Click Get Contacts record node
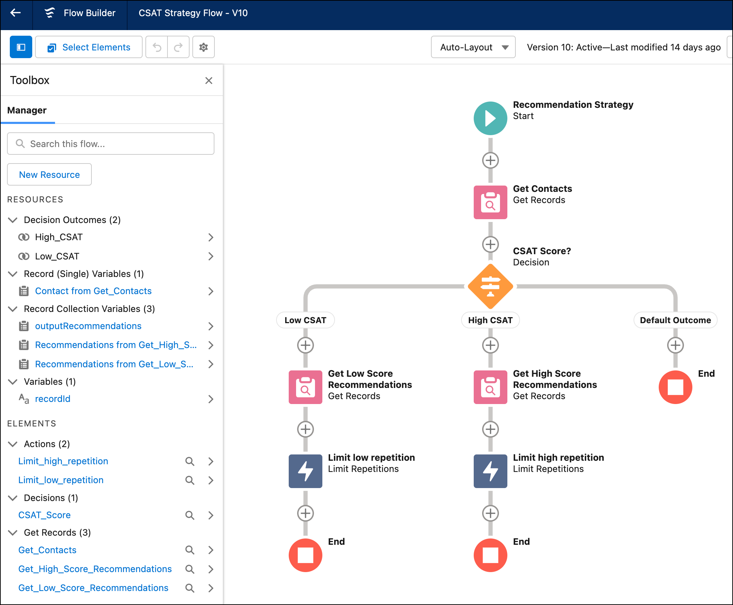 pos(491,202)
